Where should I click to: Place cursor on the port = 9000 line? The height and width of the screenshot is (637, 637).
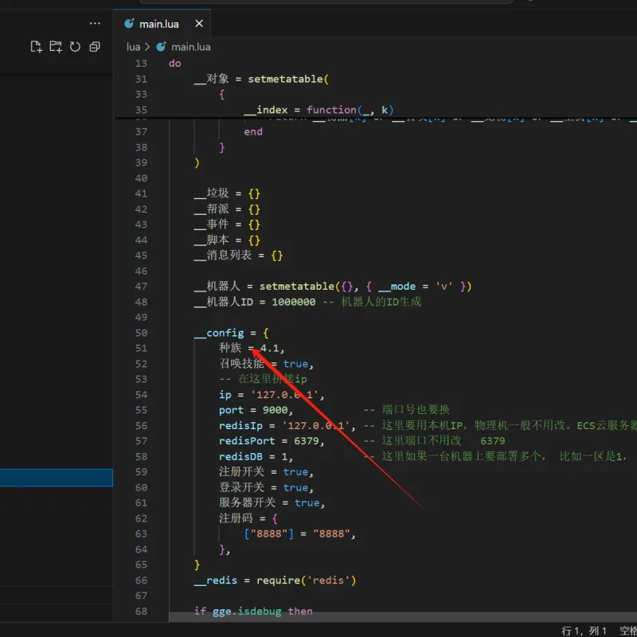tap(256, 410)
